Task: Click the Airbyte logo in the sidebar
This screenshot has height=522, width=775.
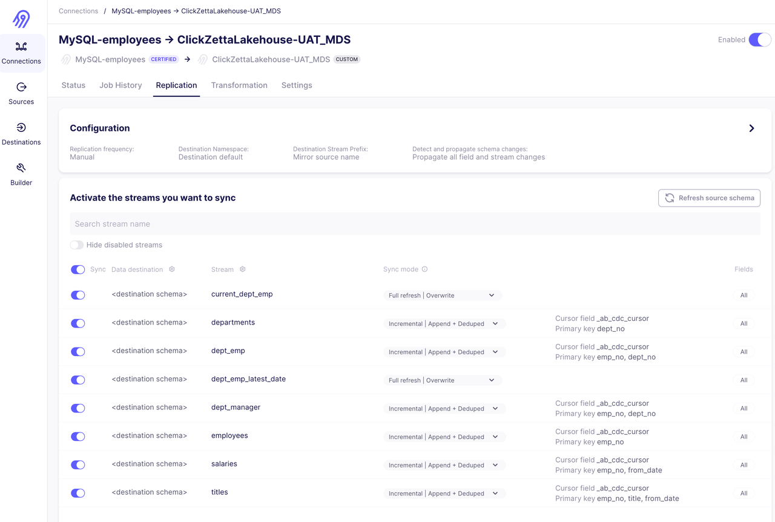Action: click(21, 19)
